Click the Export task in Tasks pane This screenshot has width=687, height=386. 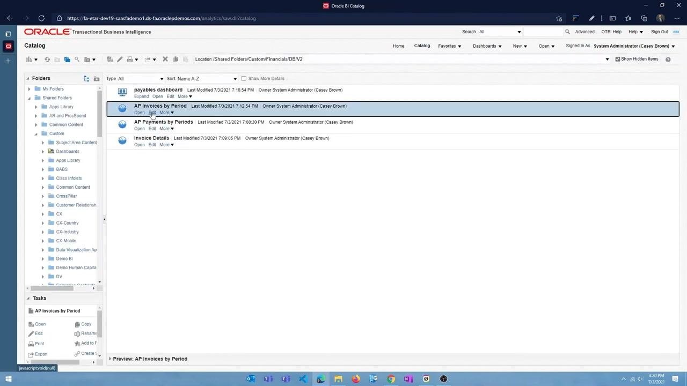click(x=38, y=354)
